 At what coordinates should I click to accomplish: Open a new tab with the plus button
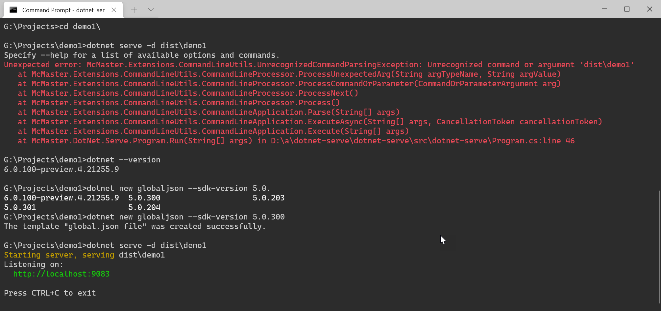click(134, 10)
